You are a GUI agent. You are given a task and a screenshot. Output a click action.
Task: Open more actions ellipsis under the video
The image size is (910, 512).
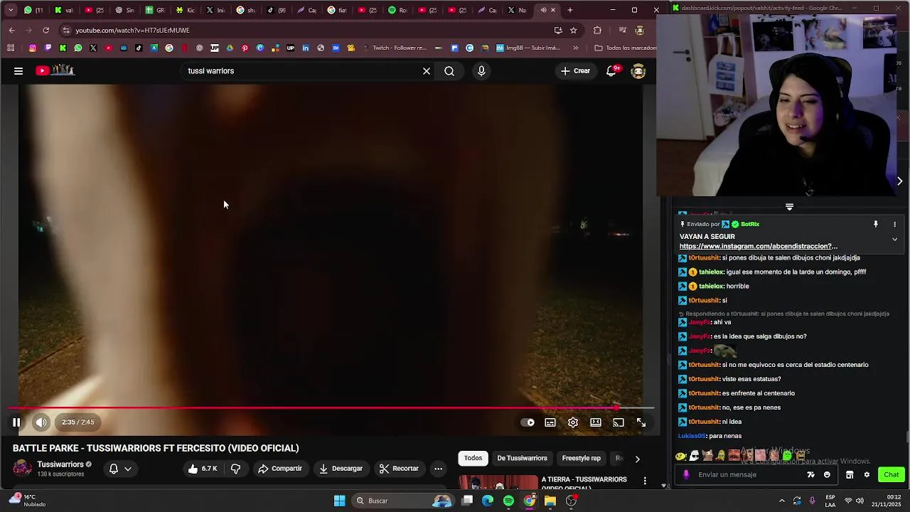[438, 469]
